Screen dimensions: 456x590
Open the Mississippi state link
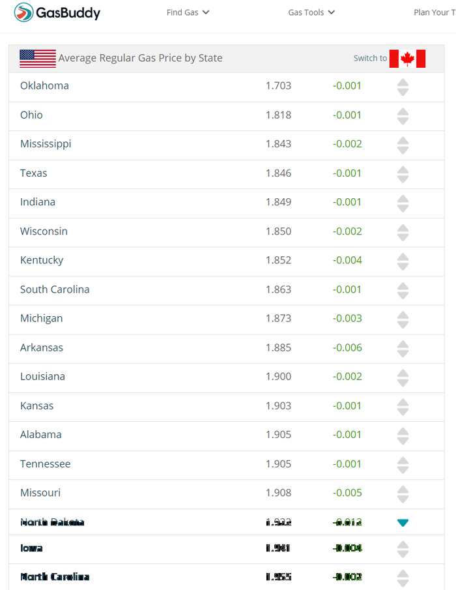[46, 144]
